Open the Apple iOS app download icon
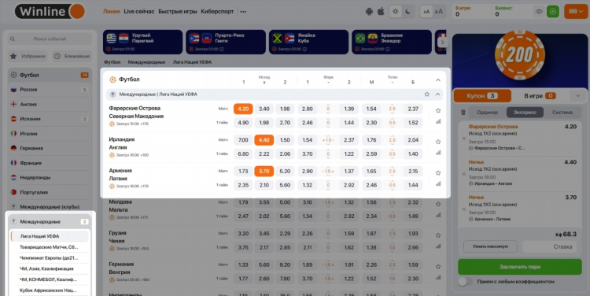 coord(381,12)
